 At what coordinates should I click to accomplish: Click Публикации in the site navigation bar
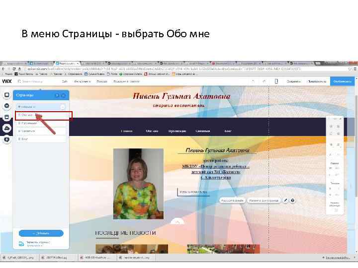tap(177, 131)
